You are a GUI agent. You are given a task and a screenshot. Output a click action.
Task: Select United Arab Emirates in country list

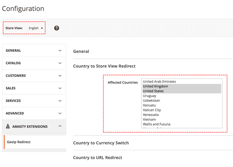[159, 82]
